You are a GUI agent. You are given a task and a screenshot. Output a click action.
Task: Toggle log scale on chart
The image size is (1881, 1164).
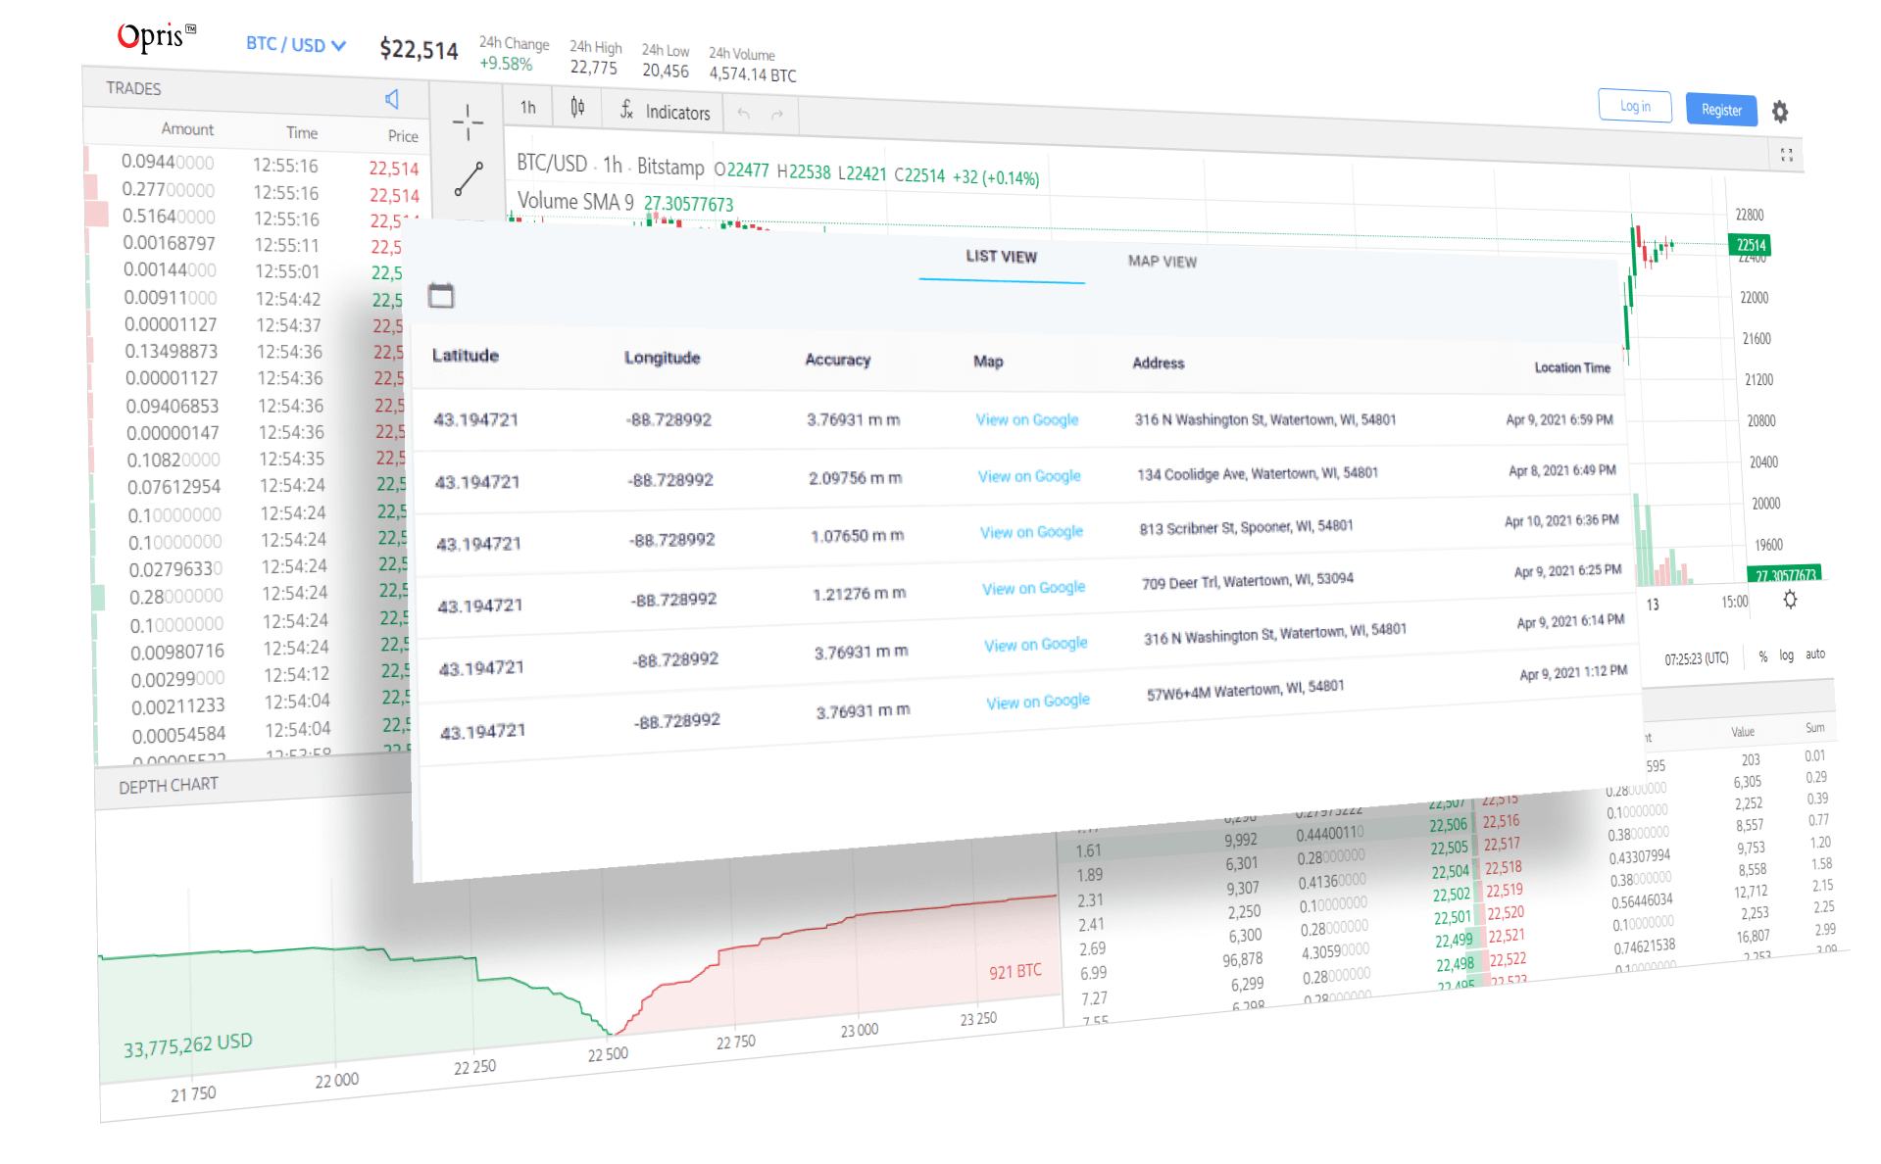(x=1786, y=655)
